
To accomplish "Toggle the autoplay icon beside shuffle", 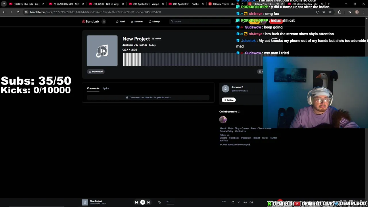I will [x=245, y=202].
